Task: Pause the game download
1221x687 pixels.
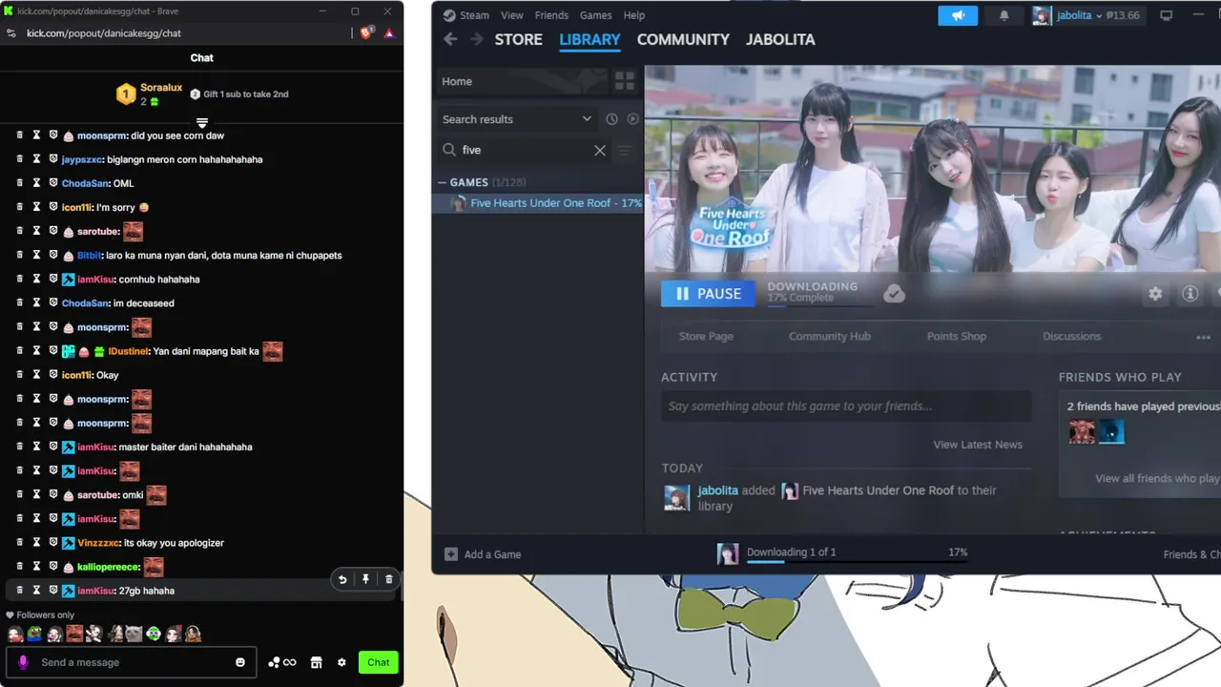Action: [x=708, y=294]
